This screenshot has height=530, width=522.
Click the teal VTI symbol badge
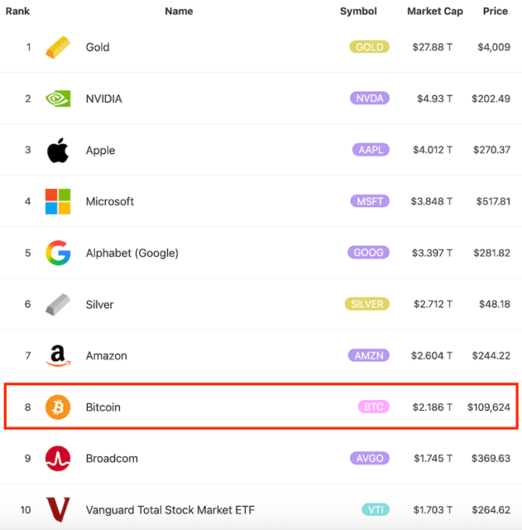pos(375,509)
